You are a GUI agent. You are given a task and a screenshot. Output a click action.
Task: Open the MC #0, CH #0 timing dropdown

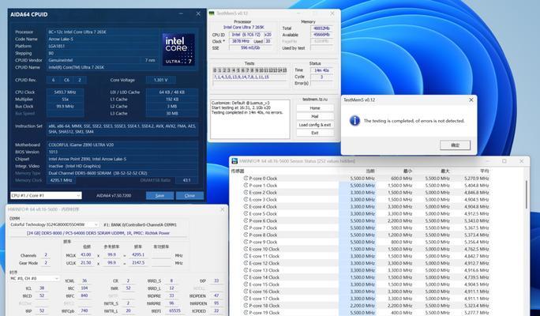pyautogui.click(x=35, y=278)
